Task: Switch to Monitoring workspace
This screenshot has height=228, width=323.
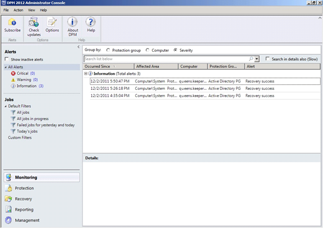Action: point(41,177)
